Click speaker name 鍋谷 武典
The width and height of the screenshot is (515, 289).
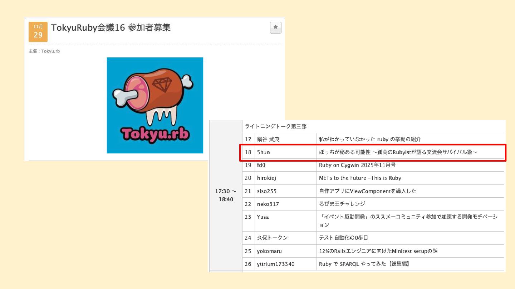point(268,140)
